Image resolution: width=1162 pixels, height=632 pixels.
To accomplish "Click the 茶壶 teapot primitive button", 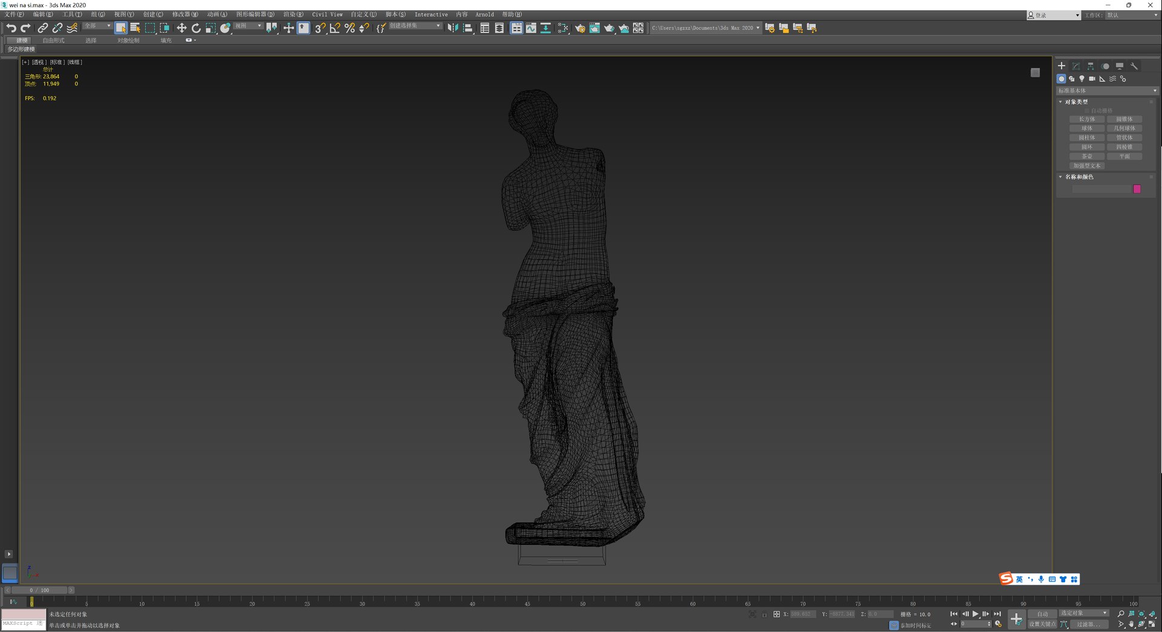I will [x=1087, y=156].
